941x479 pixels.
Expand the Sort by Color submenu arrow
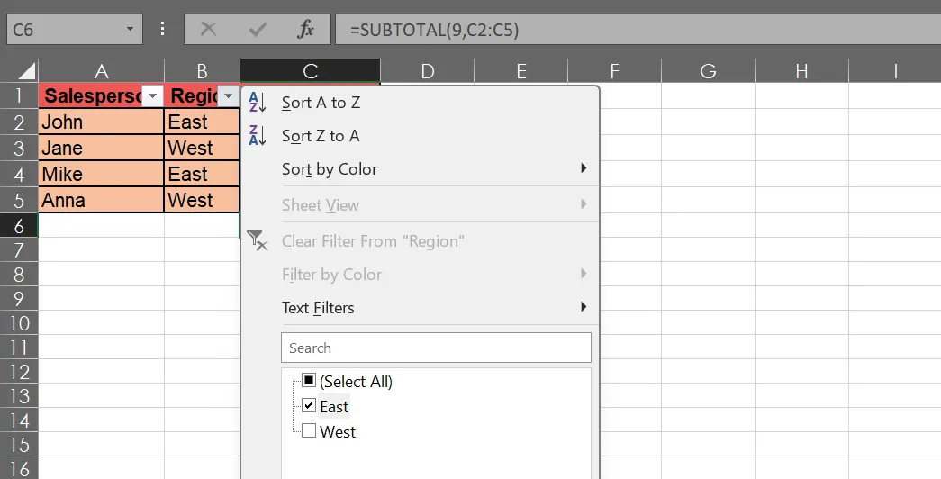[584, 168]
